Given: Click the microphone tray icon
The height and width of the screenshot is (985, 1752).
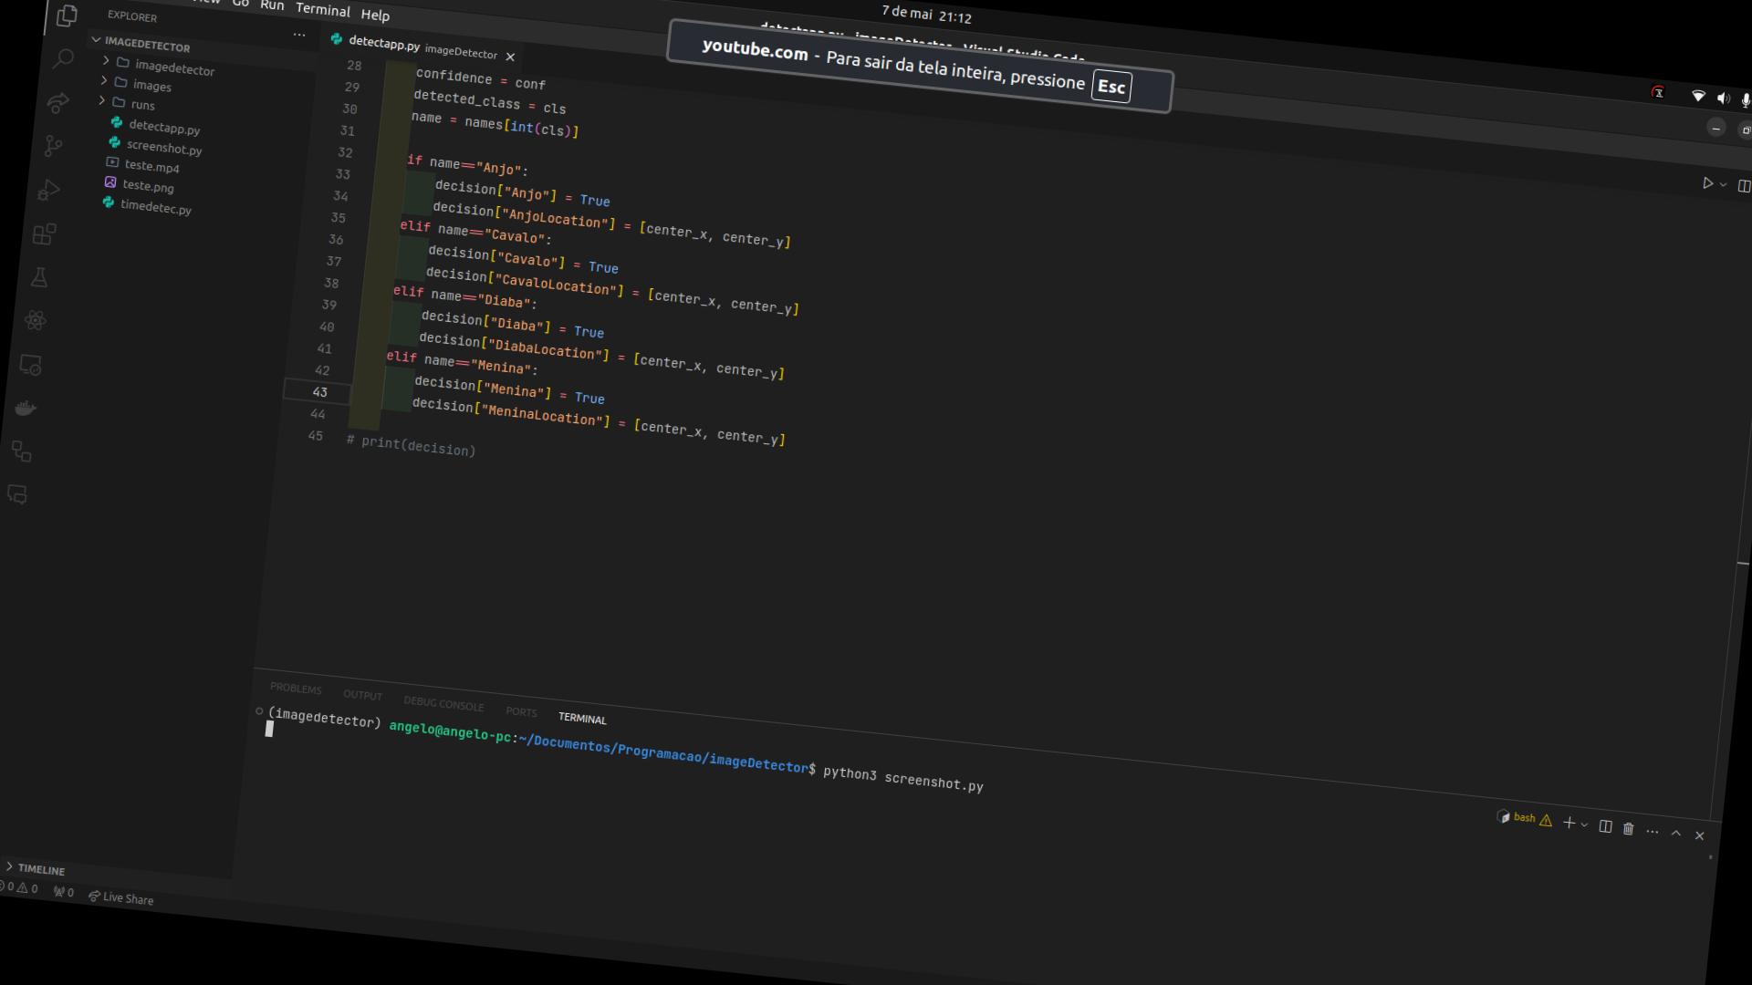Looking at the screenshot, I should click(1745, 99).
